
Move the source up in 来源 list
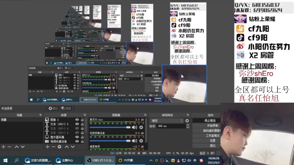[67, 147]
